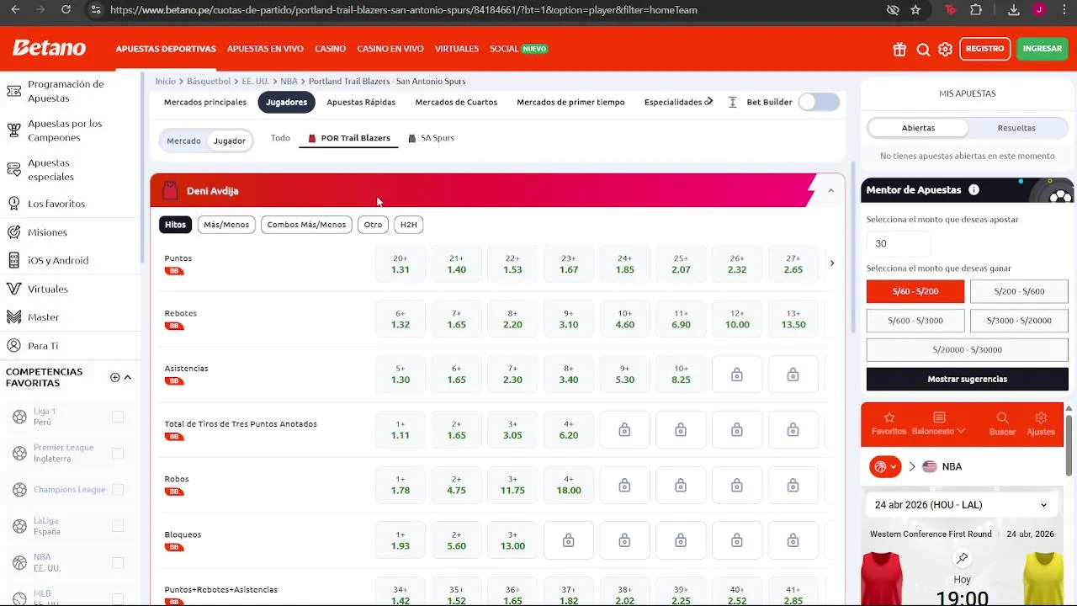Filter players by SA Spurs
The image size is (1077, 606).
coord(431,138)
